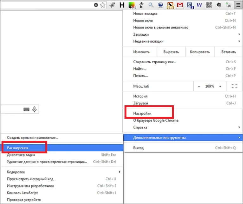Click the page info icon in address bar
The height and width of the screenshot is (204, 243).
click(96, 5)
